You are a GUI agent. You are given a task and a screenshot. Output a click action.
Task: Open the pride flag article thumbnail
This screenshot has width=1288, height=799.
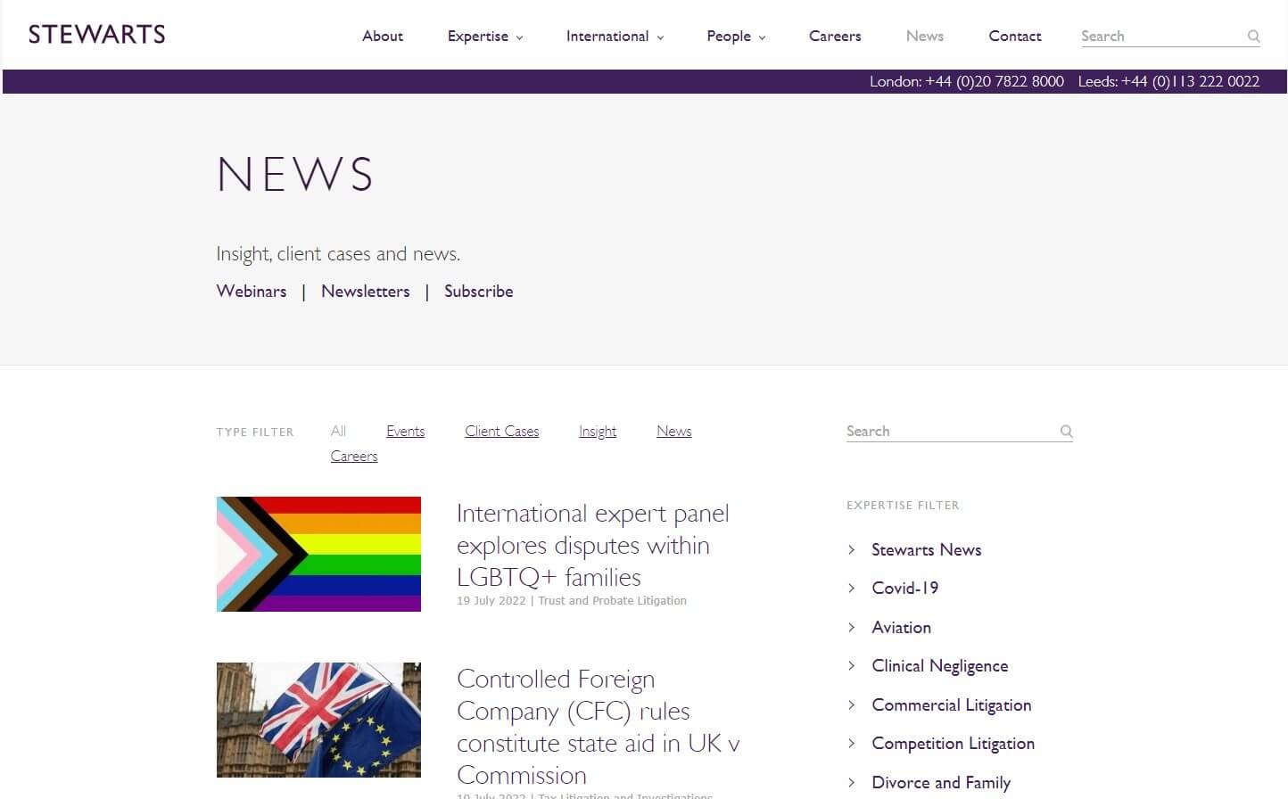318,554
